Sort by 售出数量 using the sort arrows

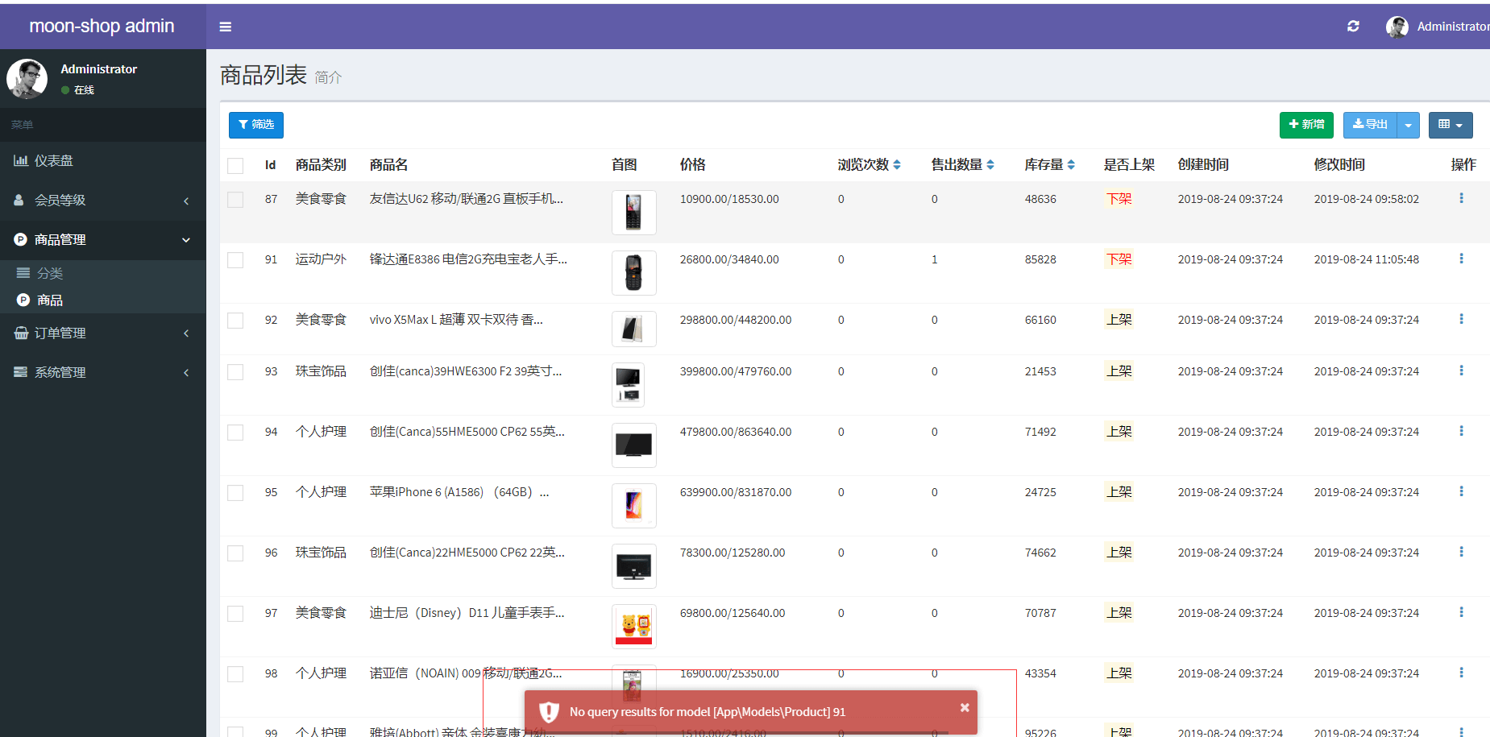[x=990, y=164]
